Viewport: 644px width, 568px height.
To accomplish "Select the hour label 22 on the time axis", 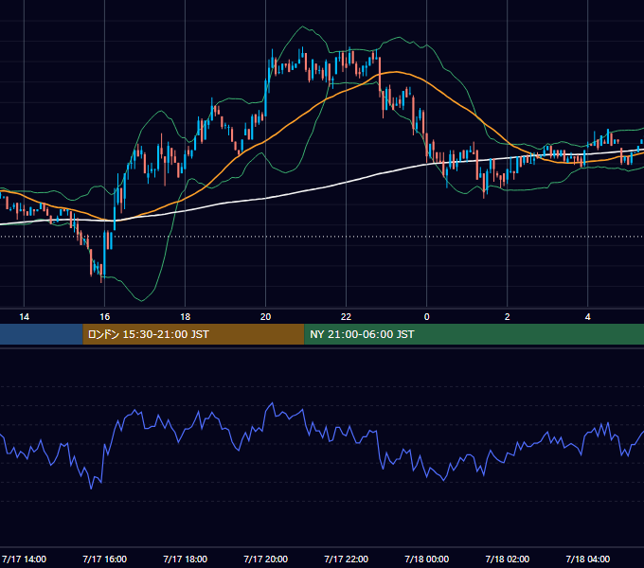I will pos(347,317).
